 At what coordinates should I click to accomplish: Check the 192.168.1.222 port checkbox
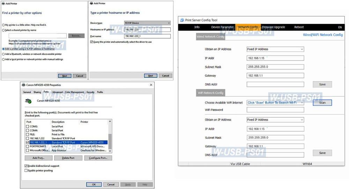pos(28,138)
